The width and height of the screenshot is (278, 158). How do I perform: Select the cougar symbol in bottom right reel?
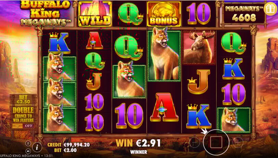(x=234, y=120)
